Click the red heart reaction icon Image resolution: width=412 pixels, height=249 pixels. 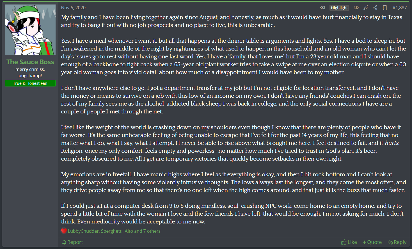[64, 231]
